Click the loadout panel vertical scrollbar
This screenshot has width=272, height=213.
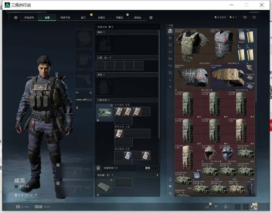point(159,84)
